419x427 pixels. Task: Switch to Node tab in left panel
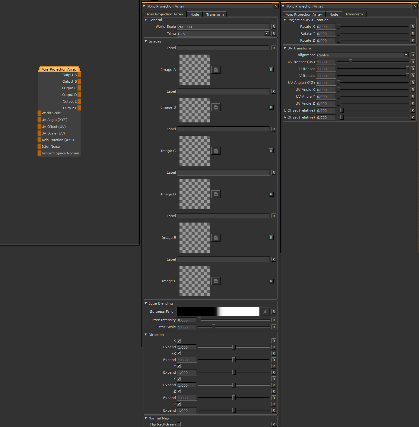(195, 14)
